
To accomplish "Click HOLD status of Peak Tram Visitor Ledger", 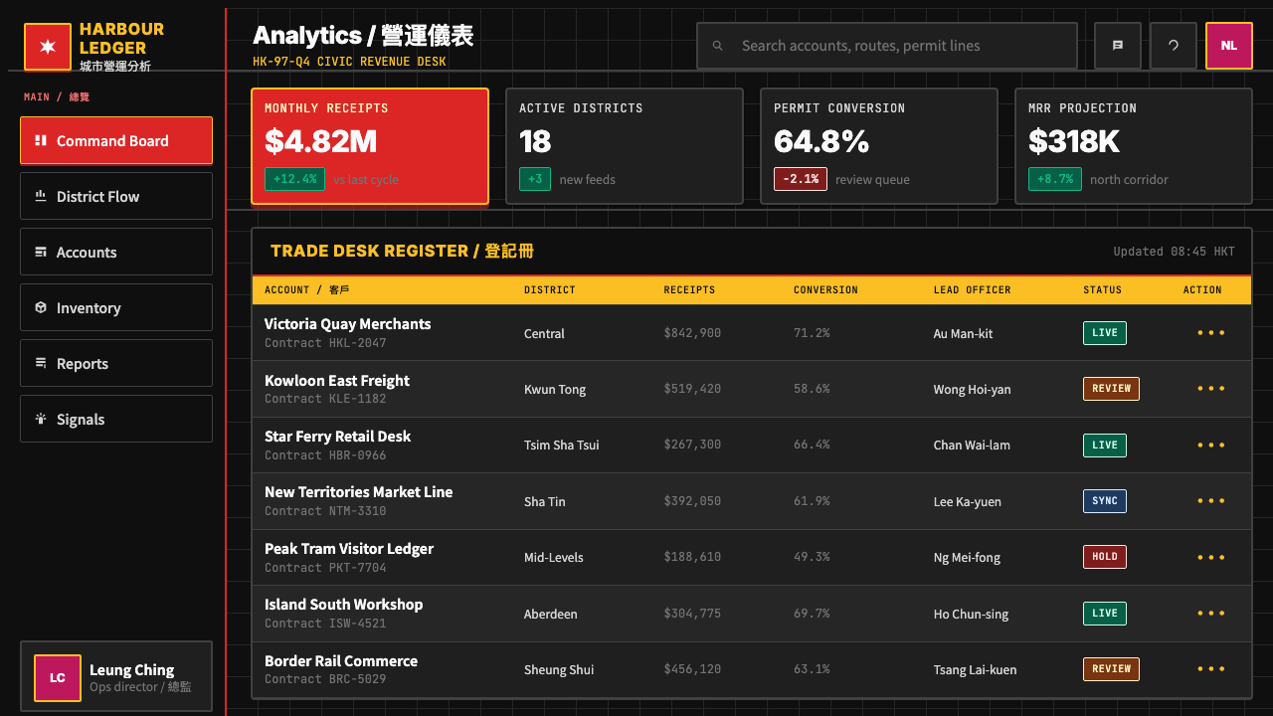I will 1105,557.
